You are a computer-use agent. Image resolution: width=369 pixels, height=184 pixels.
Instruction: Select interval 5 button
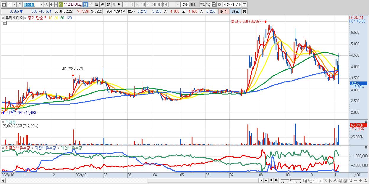tap(137, 5)
